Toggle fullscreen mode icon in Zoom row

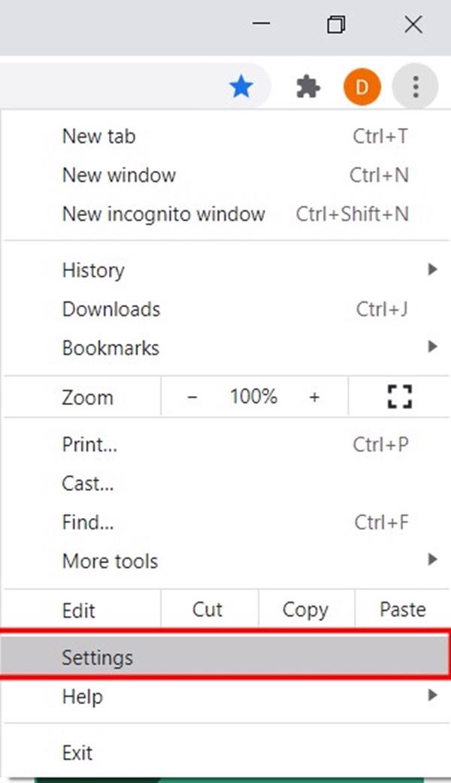400,397
